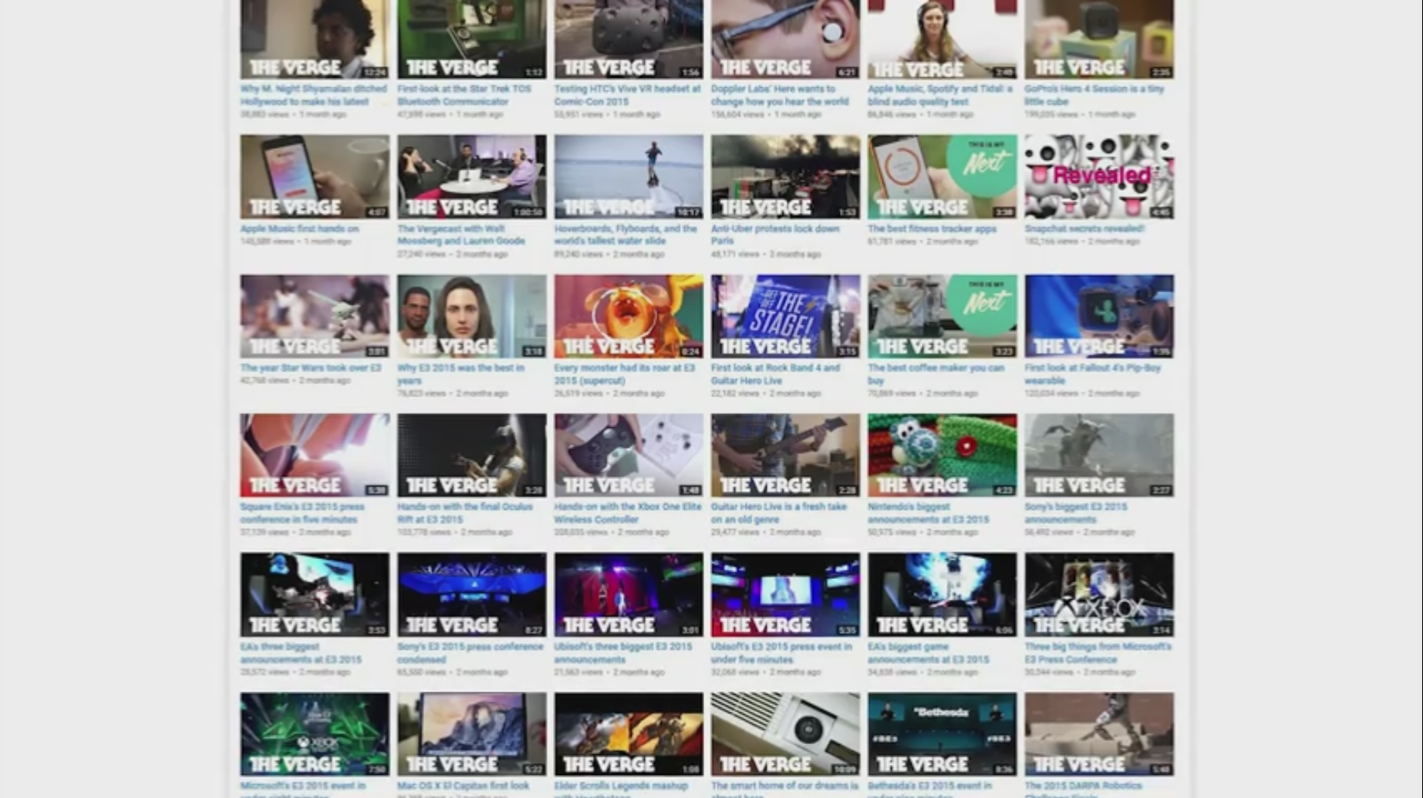The height and width of the screenshot is (798, 1423).
Task: Click the Mac OS X El Capitan thumbnail
Action: (471, 733)
